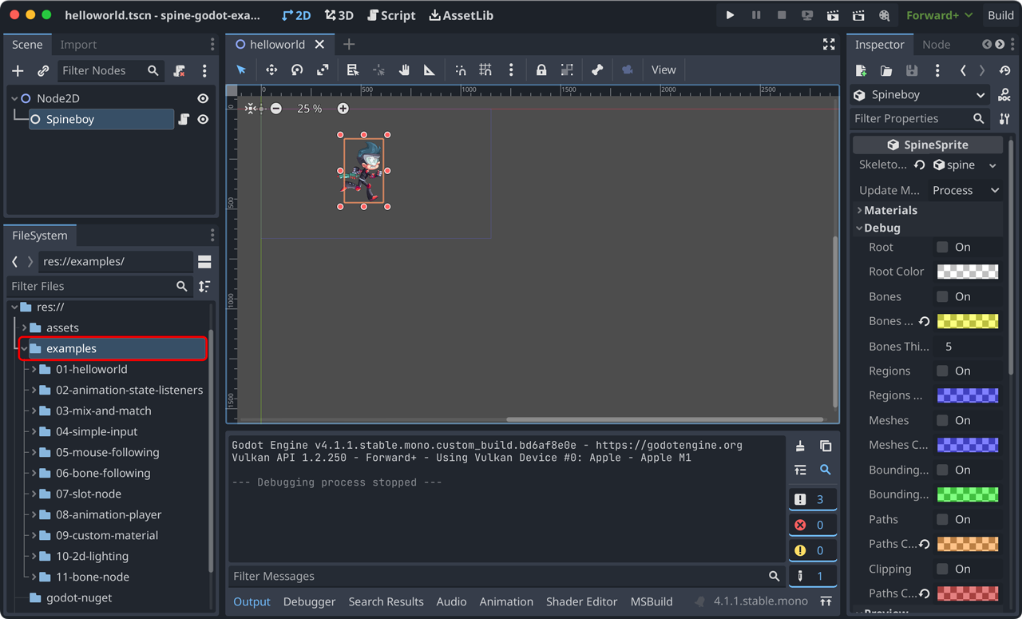Activate the Pan Mode hand tool
This screenshot has height=619, width=1022.
(404, 70)
